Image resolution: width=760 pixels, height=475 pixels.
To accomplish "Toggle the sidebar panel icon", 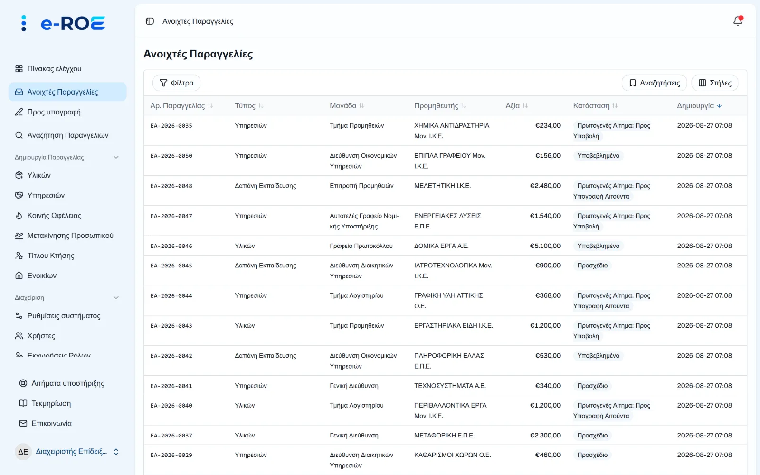I will point(150,21).
